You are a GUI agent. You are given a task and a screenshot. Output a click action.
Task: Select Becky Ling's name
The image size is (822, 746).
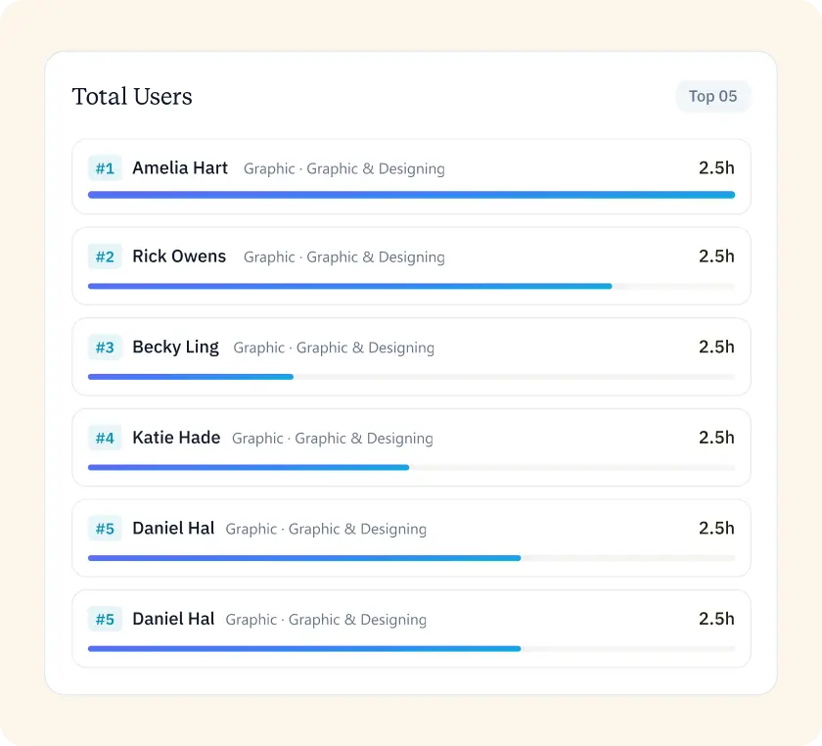175,347
